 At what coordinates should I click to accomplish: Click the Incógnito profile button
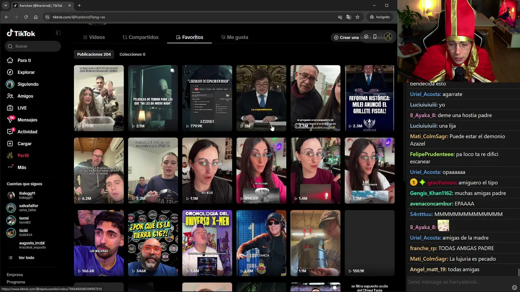[x=380, y=17]
